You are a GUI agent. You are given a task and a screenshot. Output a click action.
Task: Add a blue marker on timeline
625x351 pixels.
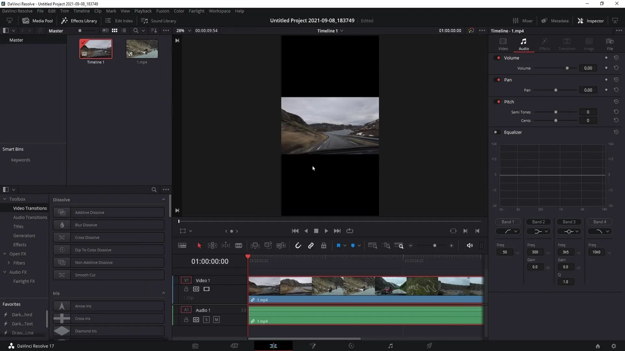click(353, 246)
